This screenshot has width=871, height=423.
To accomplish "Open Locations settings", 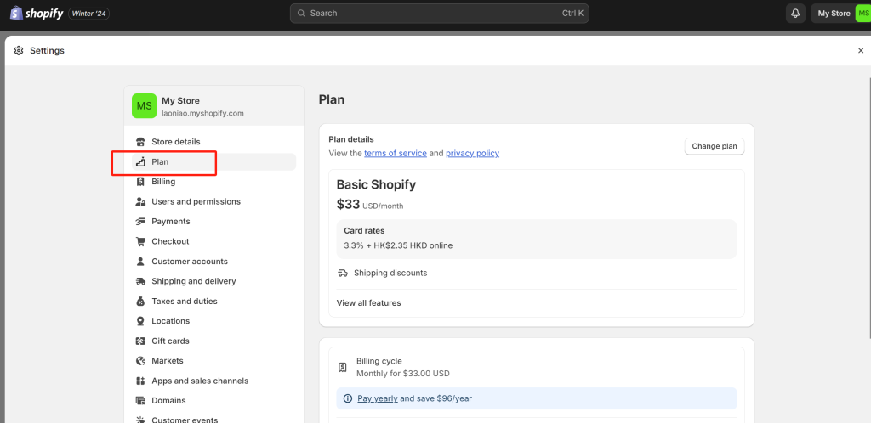I will click(x=213, y=321).
